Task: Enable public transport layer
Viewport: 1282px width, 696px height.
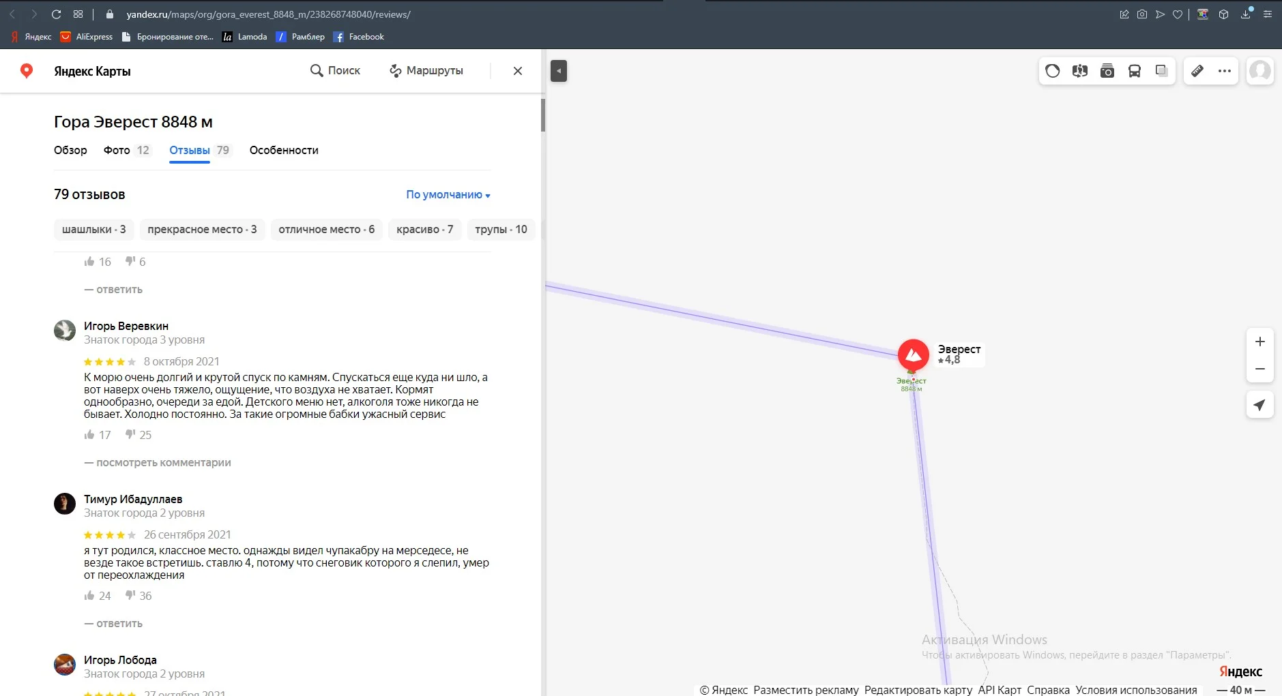Action: click(1134, 71)
